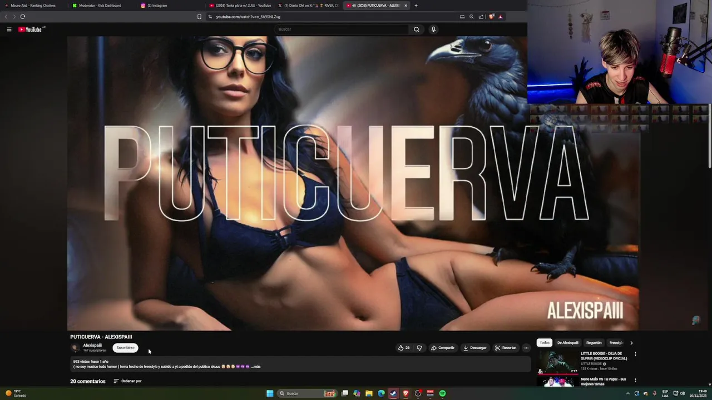
Task: Open Spotify from the taskbar
Action: coord(442,393)
